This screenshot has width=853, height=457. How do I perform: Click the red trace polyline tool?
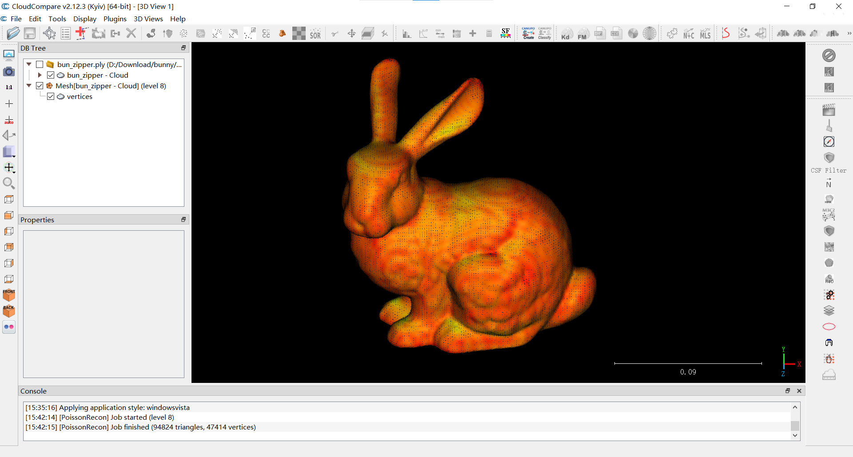pyautogui.click(x=81, y=33)
